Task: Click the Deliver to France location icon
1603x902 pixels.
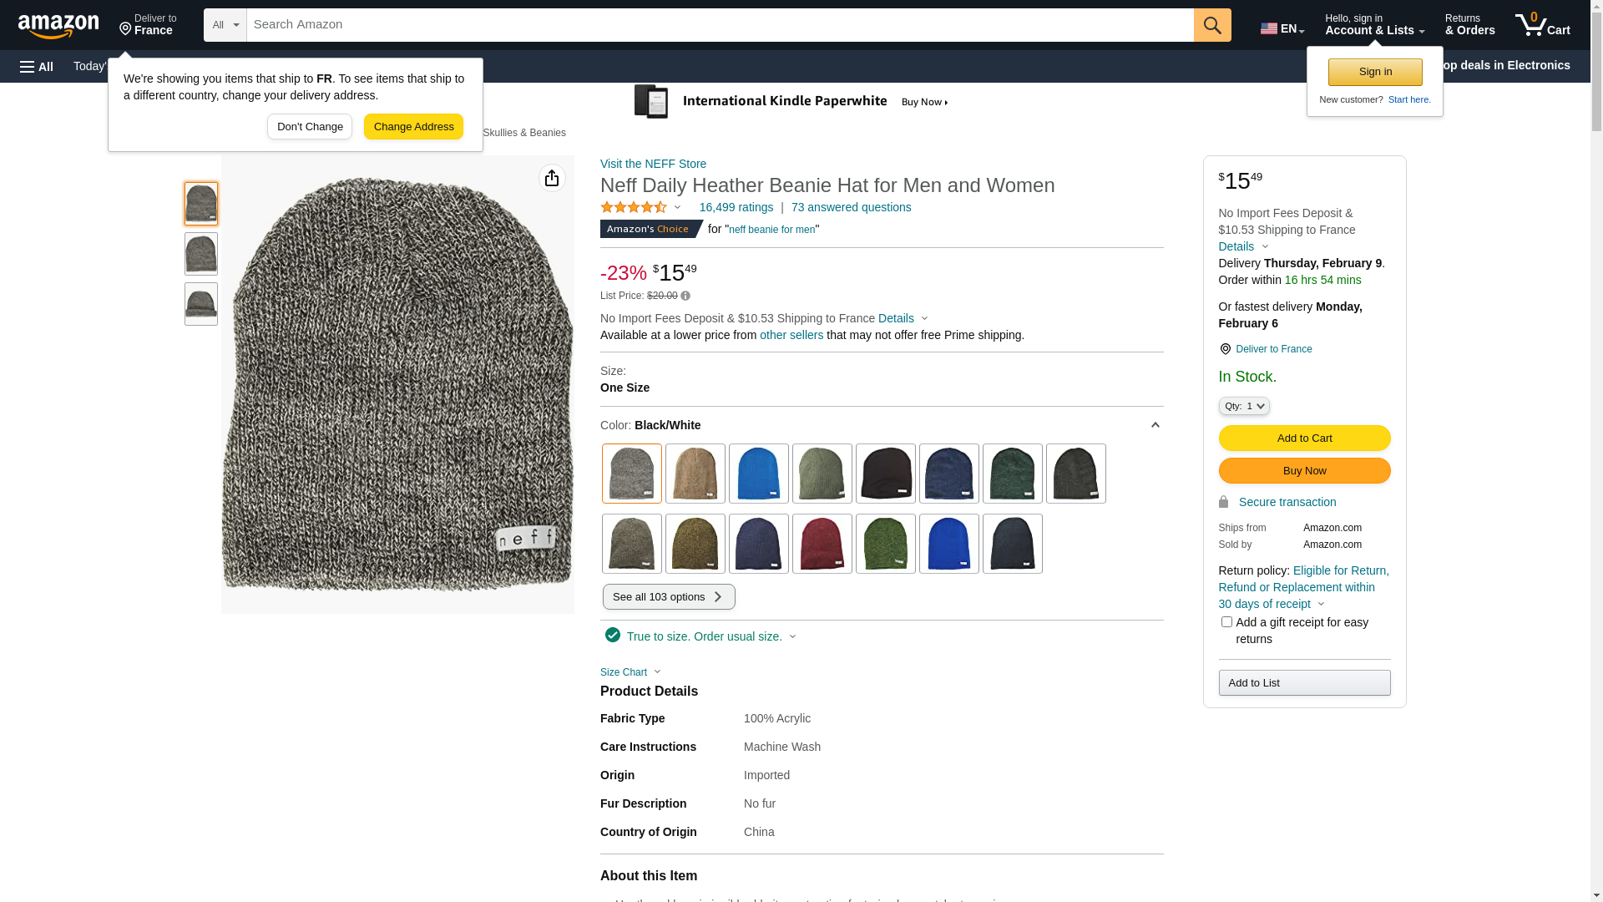Action: (x=1225, y=349)
